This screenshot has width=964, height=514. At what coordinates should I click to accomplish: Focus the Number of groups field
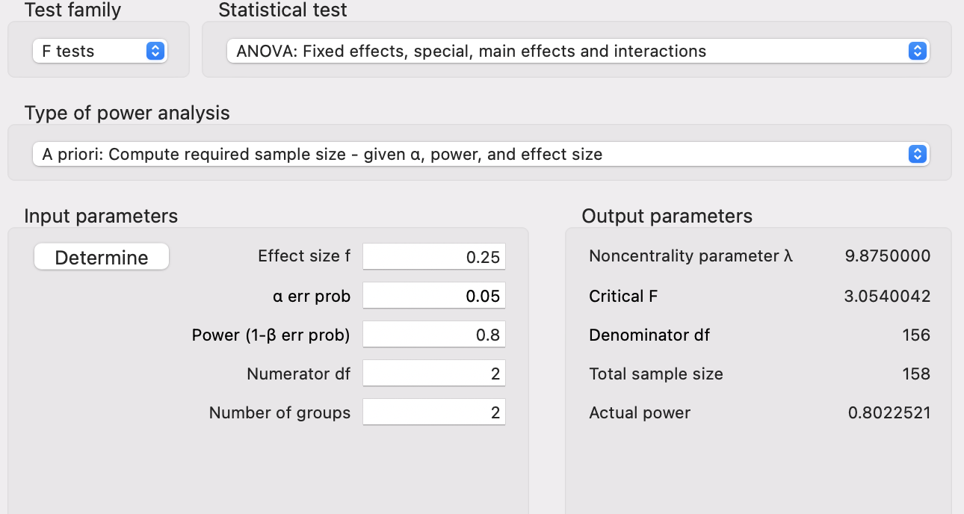[434, 412]
